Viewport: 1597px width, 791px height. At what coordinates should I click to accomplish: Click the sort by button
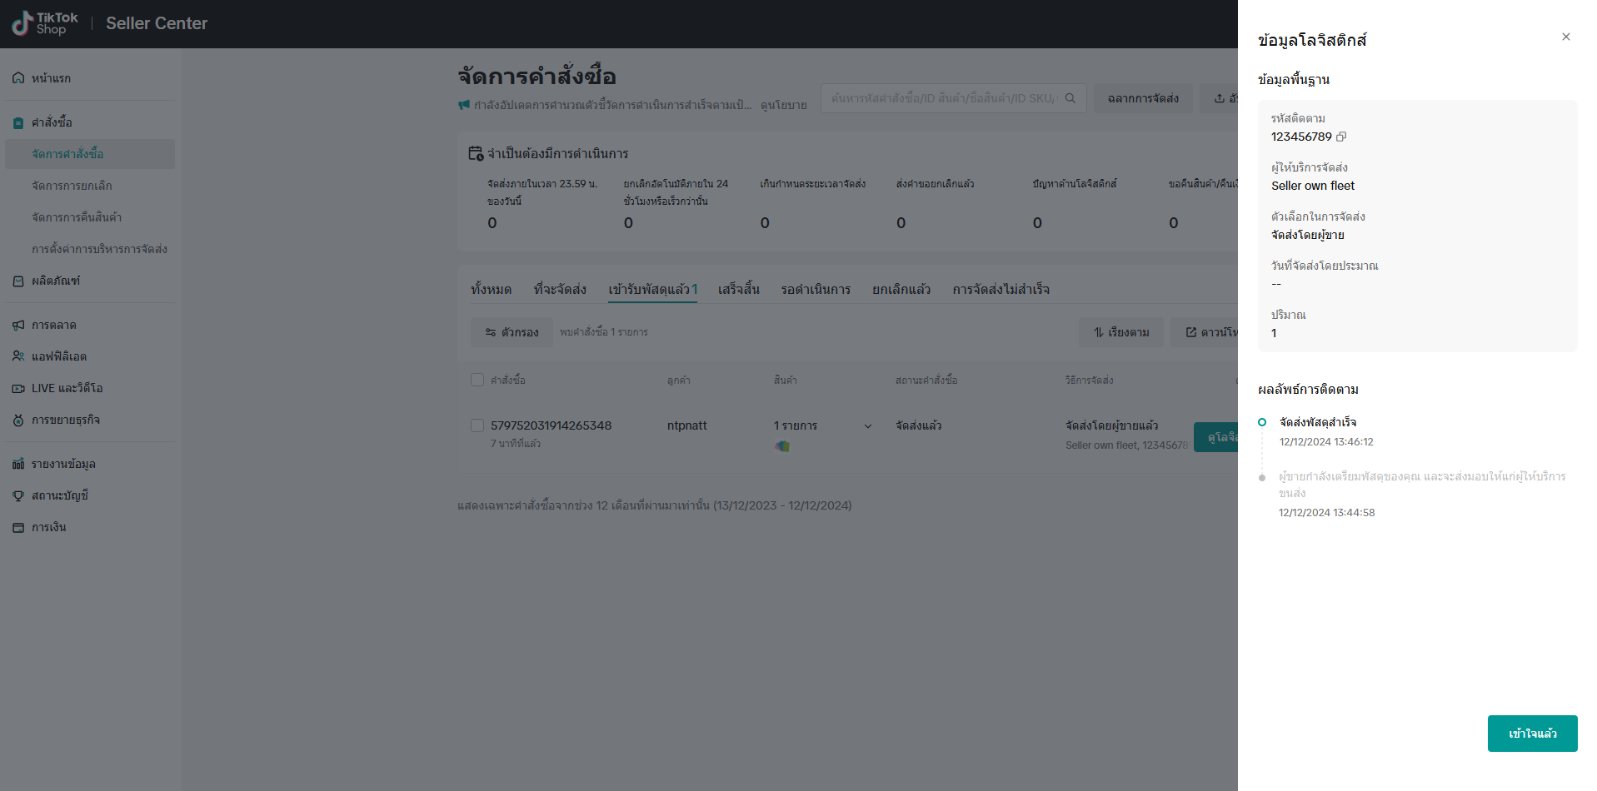coord(1121,332)
